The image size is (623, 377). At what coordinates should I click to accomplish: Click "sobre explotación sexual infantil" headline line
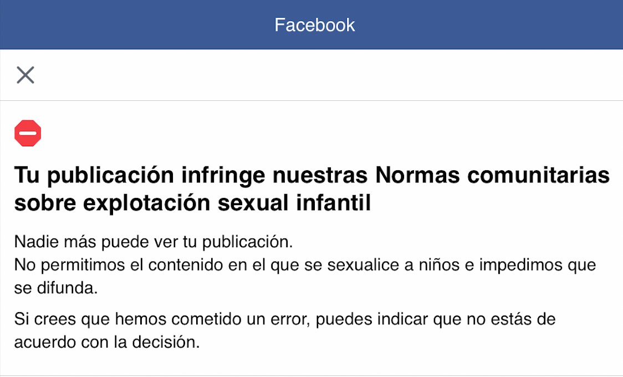coord(192,203)
